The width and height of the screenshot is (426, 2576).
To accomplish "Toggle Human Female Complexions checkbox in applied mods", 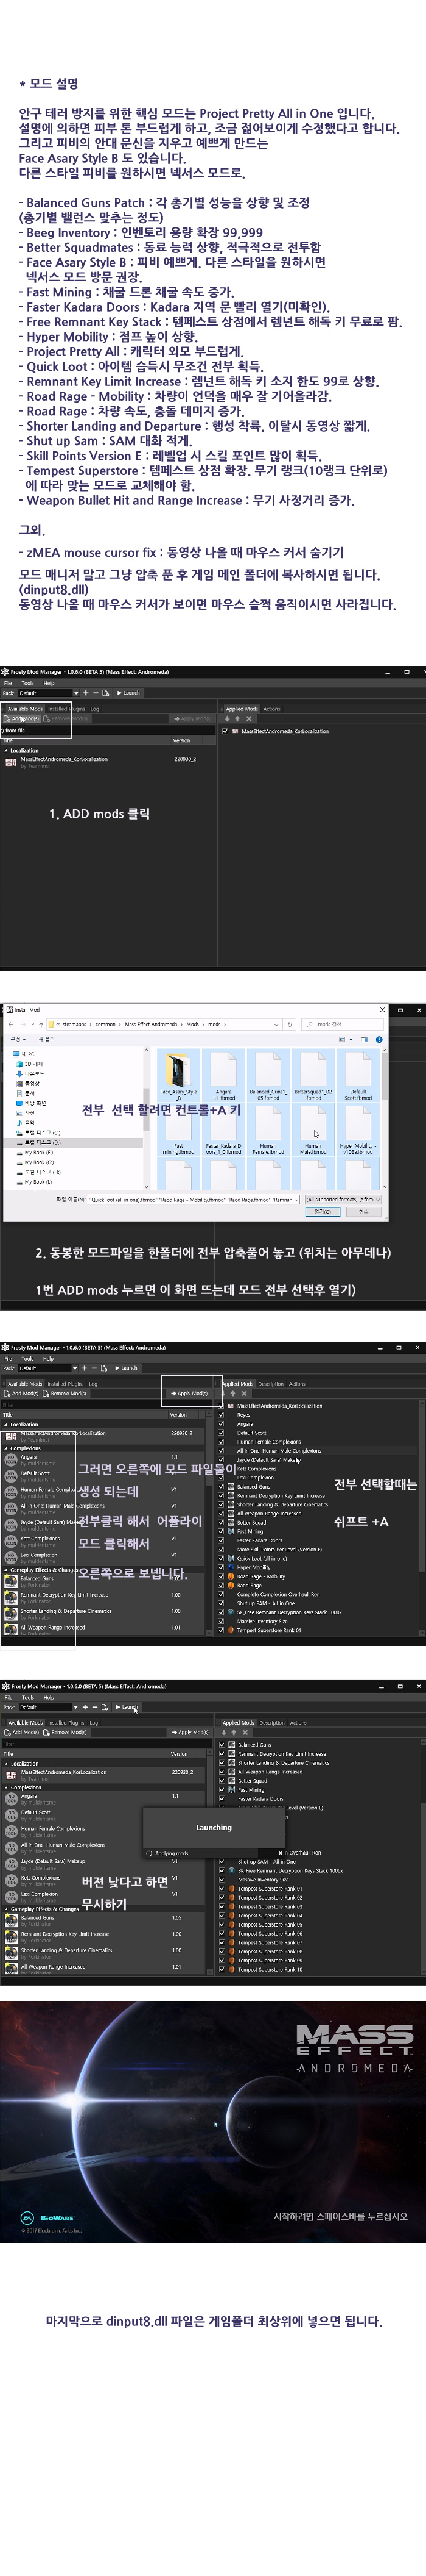I will pyautogui.click(x=222, y=1442).
